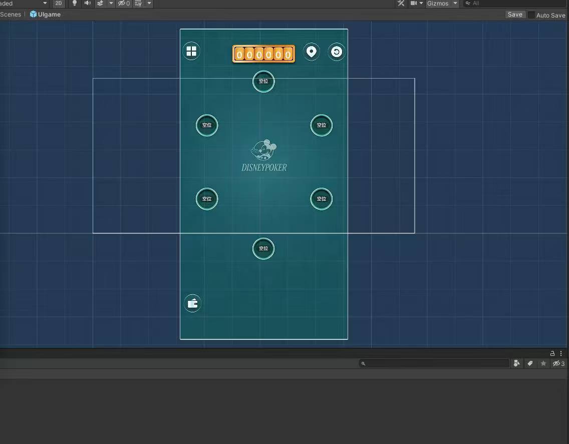Open the grid snapping dropdown arrow
Viewport: 569px width, 444px height.
[x=149, y=4]
